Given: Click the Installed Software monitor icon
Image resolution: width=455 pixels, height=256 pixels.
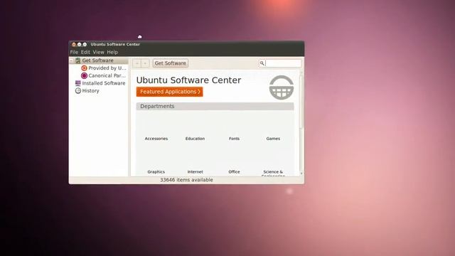Looking at the screenshot, I should [77, 83].
